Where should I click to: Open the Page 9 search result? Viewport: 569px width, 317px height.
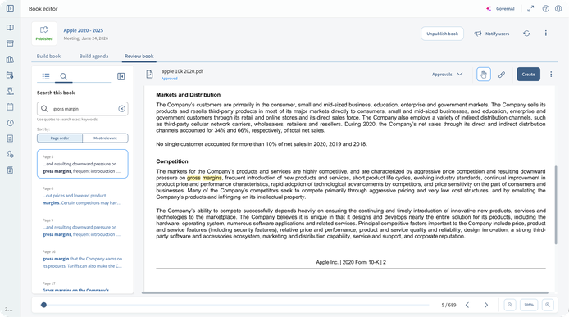point(82,227)
